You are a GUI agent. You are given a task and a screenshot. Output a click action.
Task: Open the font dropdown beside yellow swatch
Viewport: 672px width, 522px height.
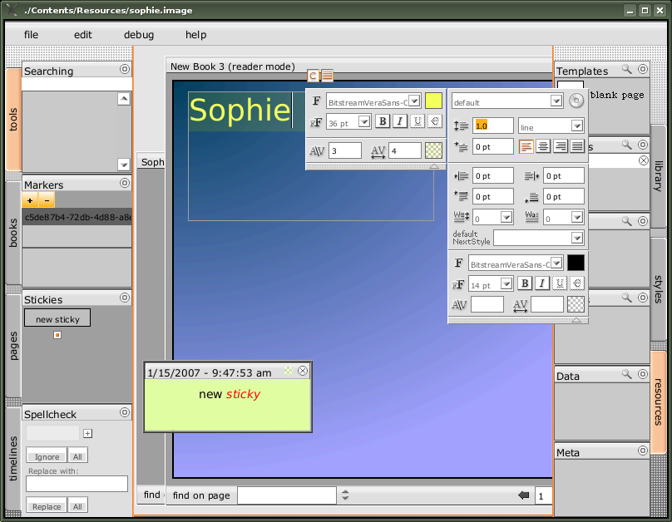click(414, 101)
